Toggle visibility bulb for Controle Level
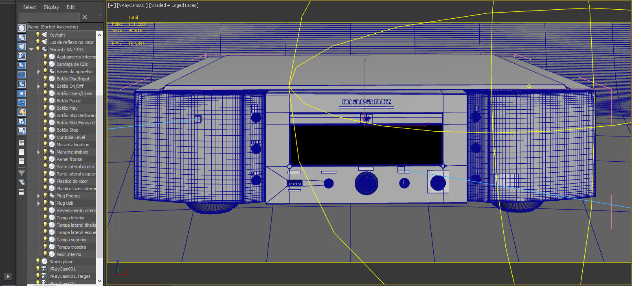 (45, 137)
